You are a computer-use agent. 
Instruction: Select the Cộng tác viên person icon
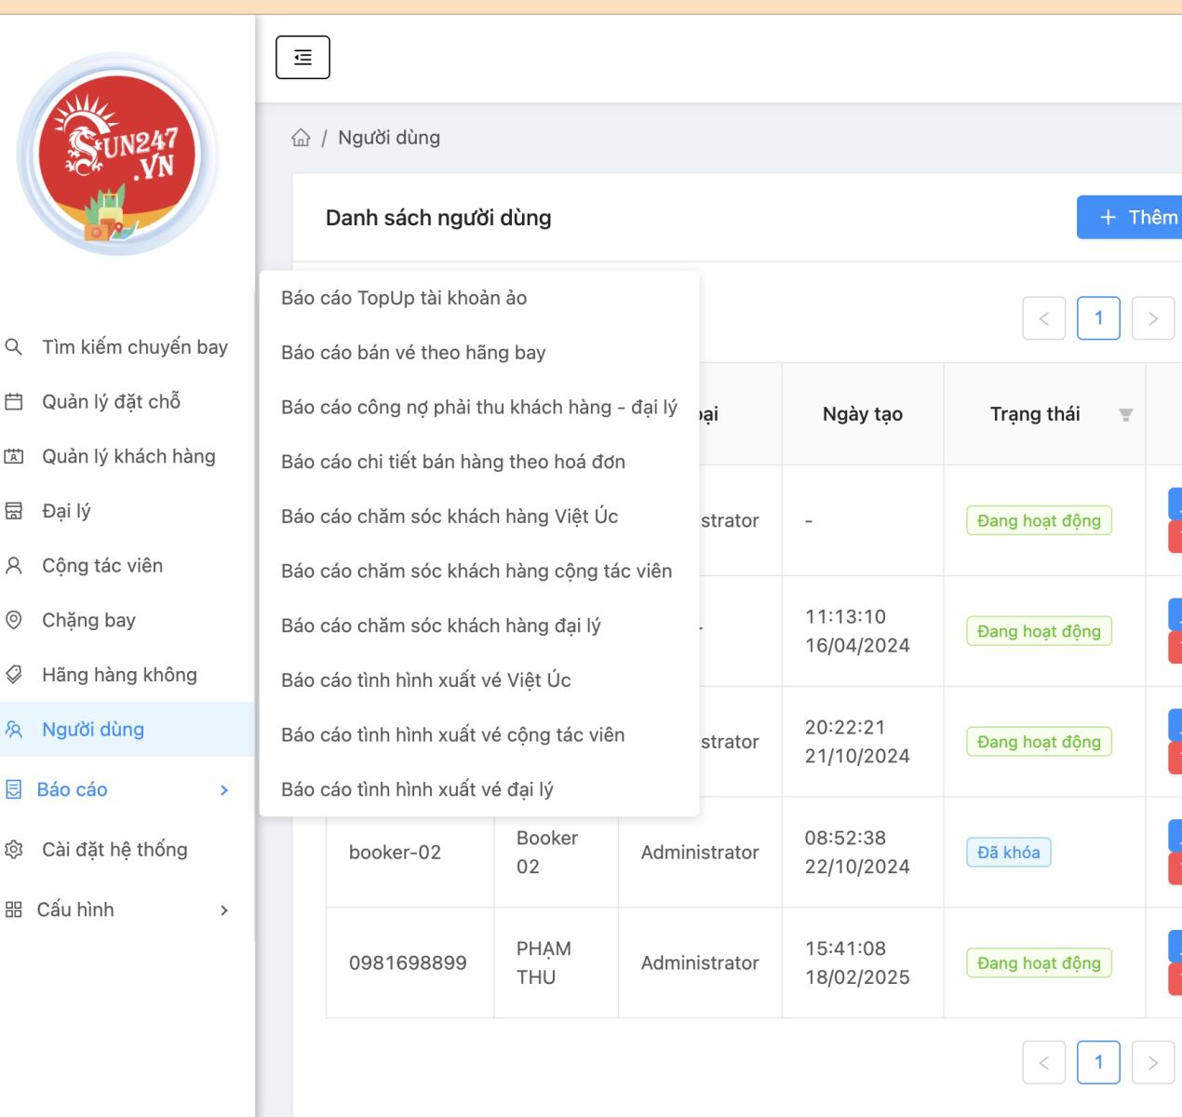coord(14,565)
